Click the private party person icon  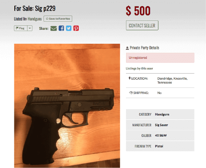(x=127, y=48)
